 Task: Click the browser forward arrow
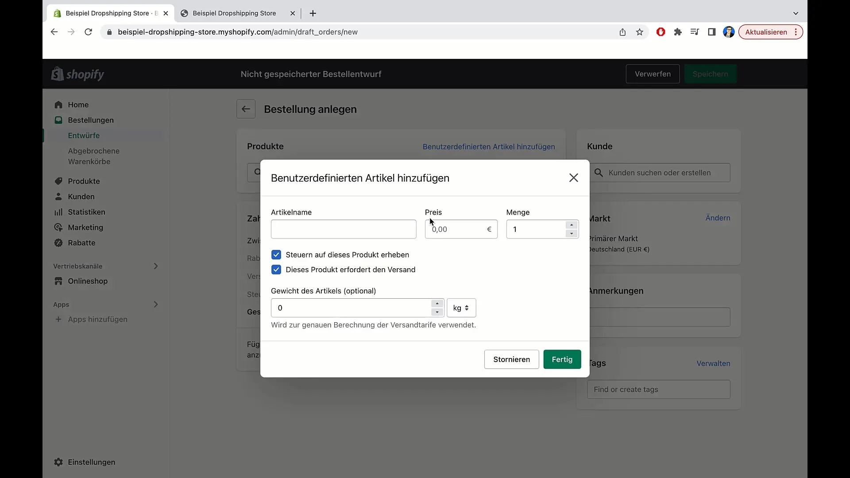click(x=71, y=32)
